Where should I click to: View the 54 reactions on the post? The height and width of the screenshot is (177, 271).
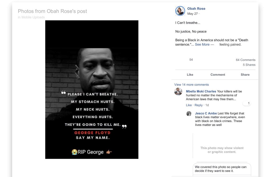pyautogui.click(x=191, y=60)
